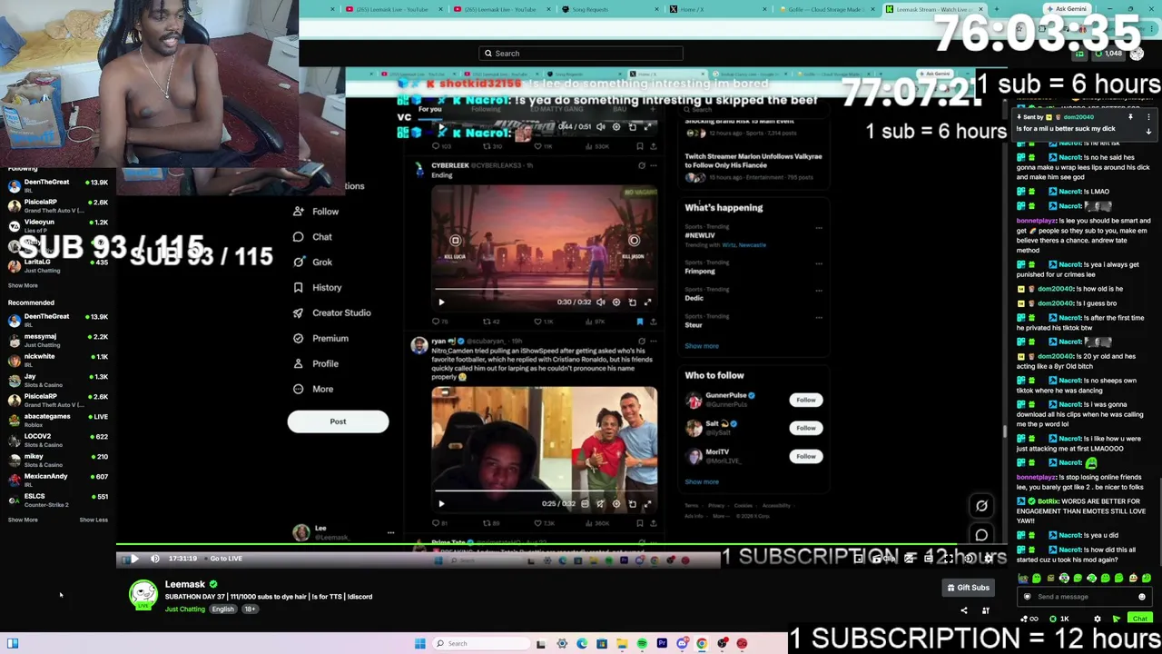Play the stream using the player play button
This screenshot has width=1162, height=654.
[x=134, y=559]
